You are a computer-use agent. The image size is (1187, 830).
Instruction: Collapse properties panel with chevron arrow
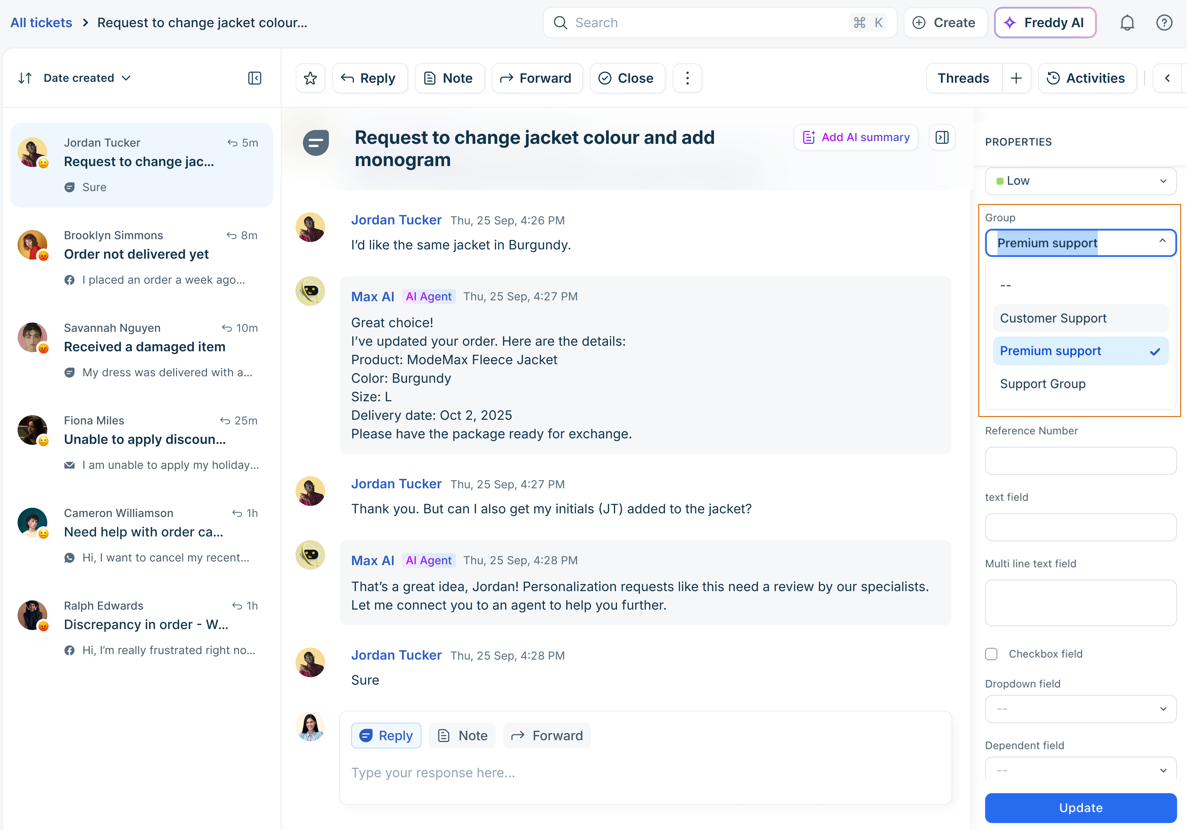tap(1167, 78)
